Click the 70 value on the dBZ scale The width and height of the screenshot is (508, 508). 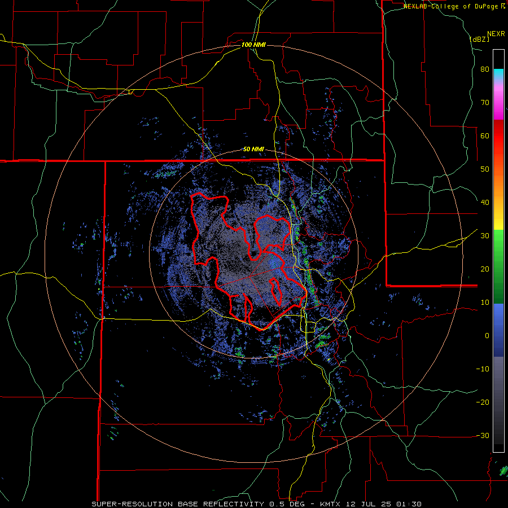pyautogui.click(x=485, y=103)
